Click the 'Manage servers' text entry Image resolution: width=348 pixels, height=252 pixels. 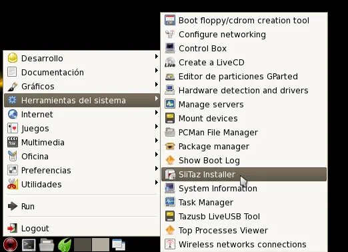point(211,105)
